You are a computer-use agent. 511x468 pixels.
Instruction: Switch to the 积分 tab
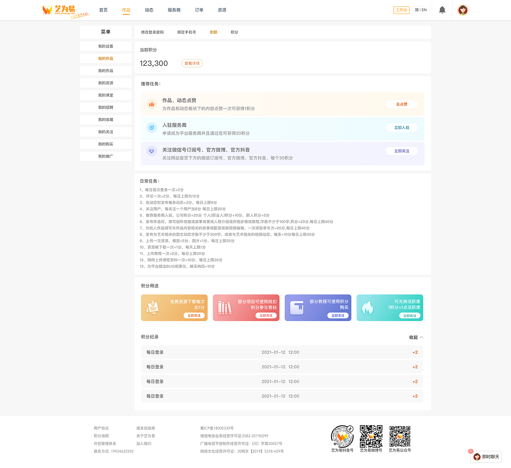tap(234, 32)
